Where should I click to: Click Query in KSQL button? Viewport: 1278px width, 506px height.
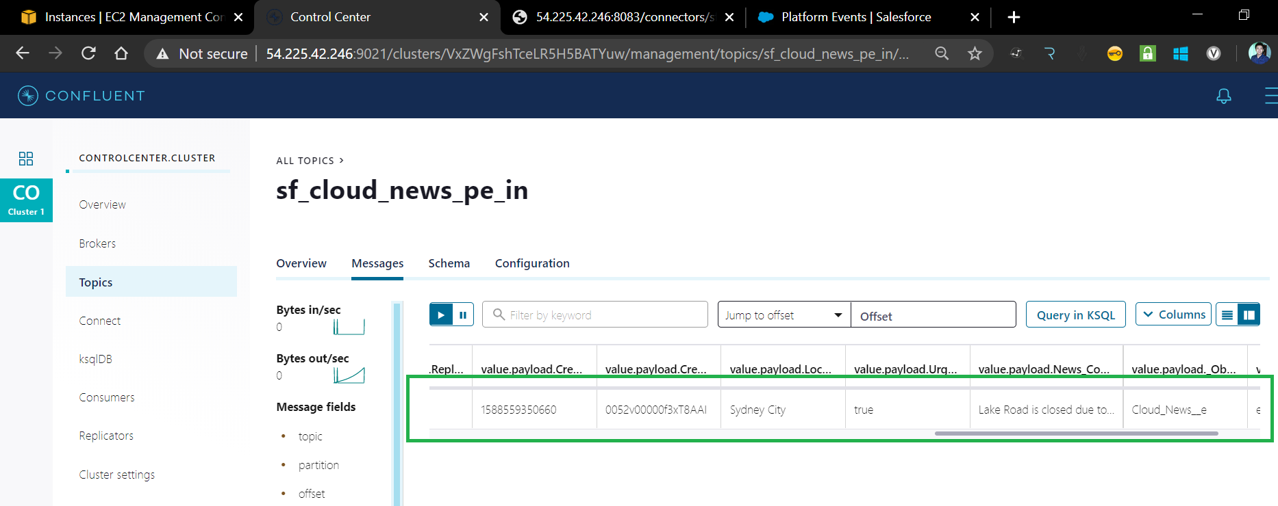point(1075,315)
